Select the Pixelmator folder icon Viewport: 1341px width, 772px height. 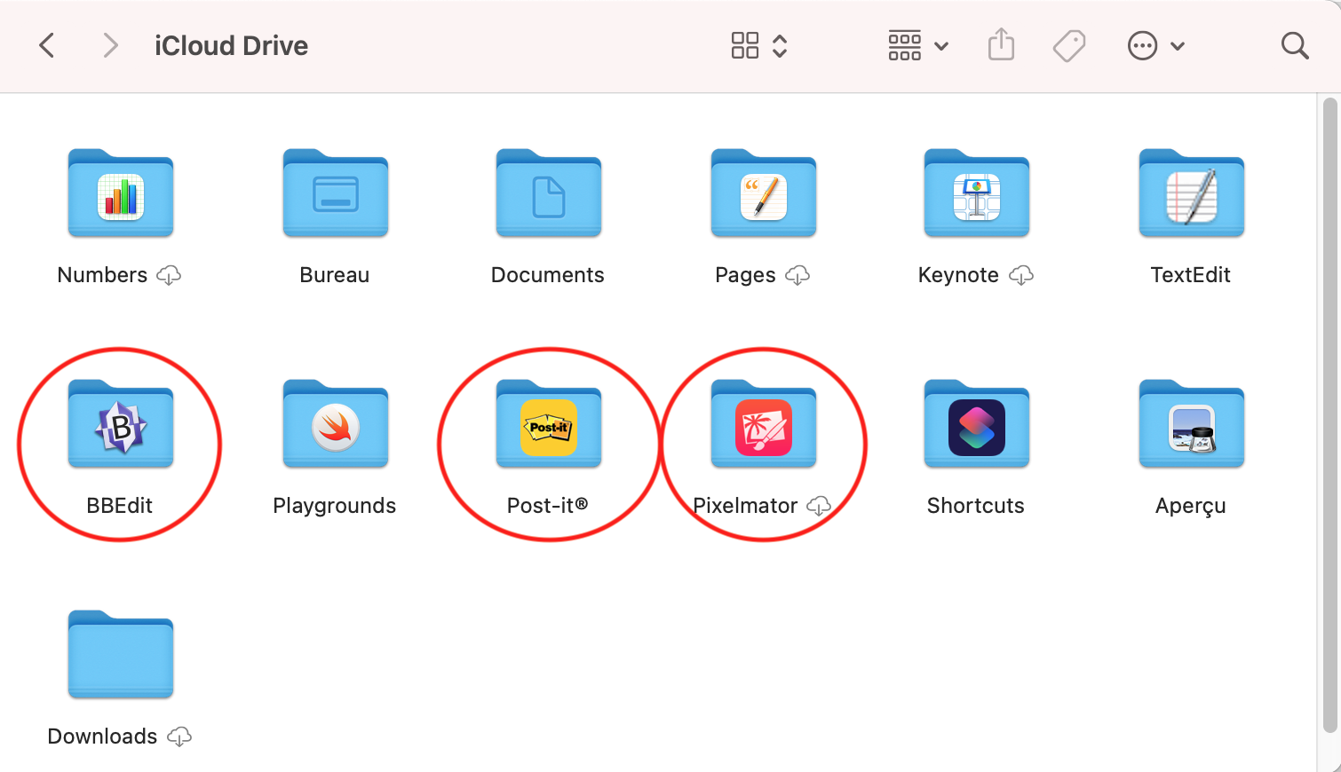tap(764, 424)
